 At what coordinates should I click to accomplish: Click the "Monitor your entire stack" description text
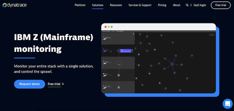[54, 69]
